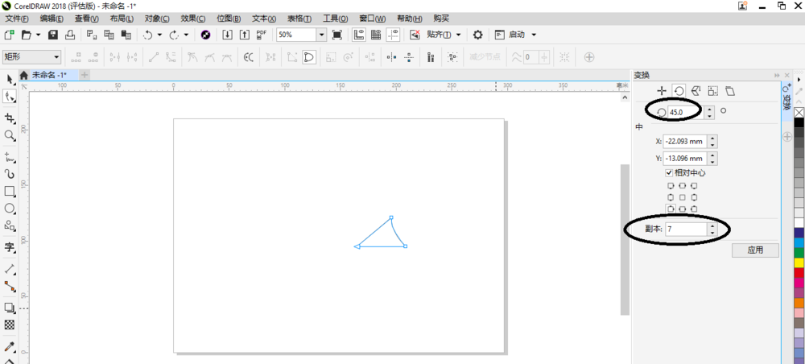Image resolution: width=805 pixels, height=364 pixels.
Task: Select the Drop Shadow tool
Action: point(9,308)
